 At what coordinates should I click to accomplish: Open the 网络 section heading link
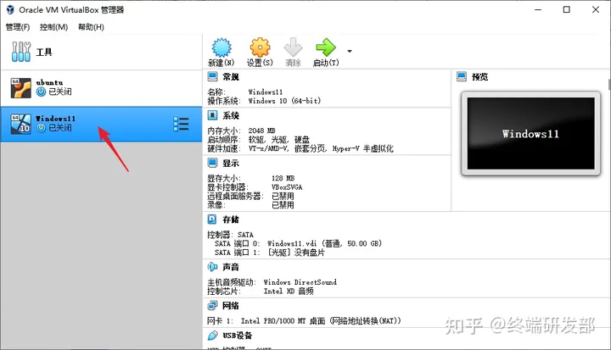coord(231,306)
